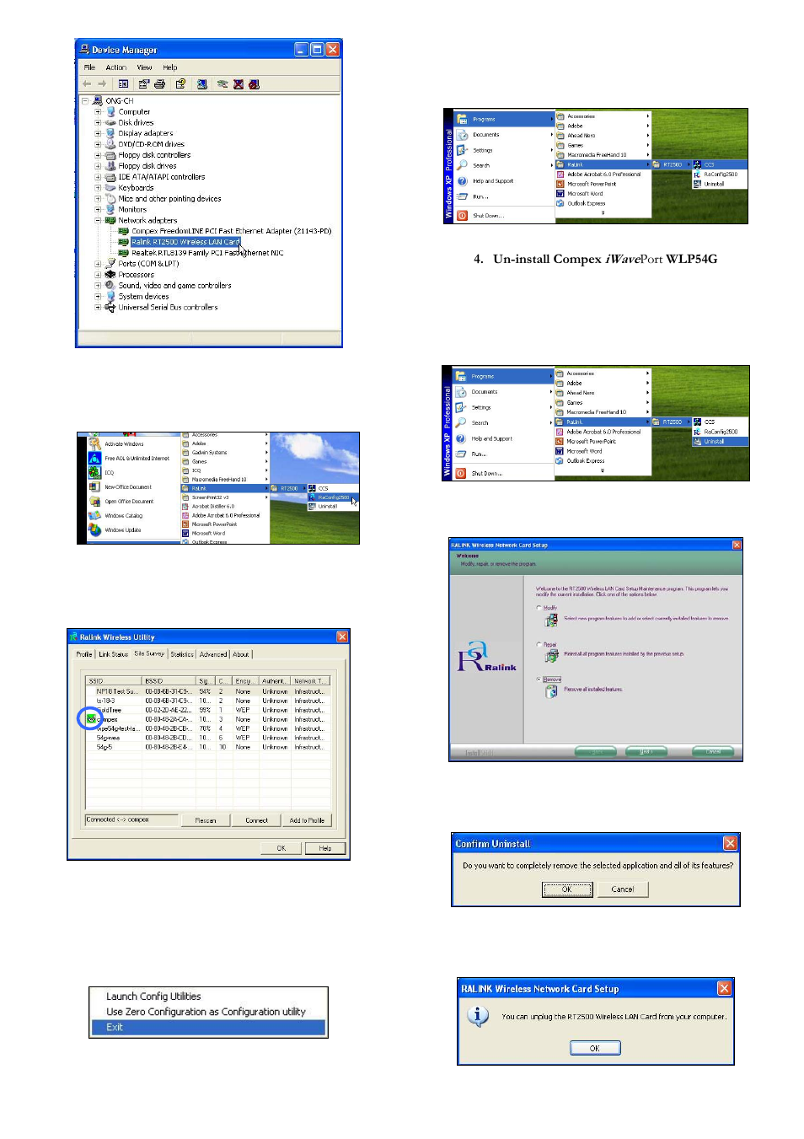804x1139 pixels.
Task: Expand the Monitors node
Action: 98,210
